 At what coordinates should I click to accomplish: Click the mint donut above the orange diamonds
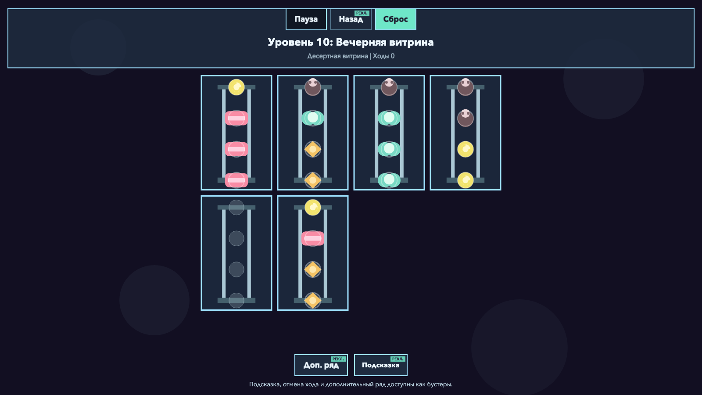click(313, 118)
